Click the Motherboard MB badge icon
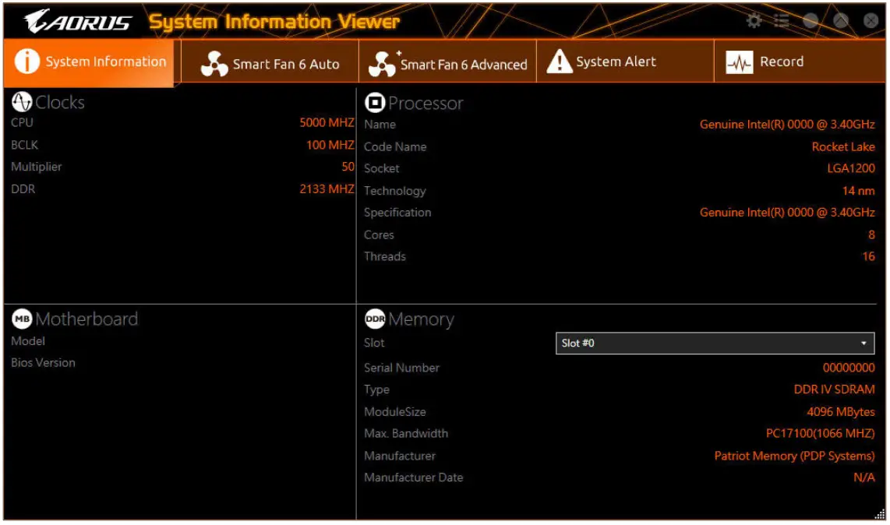The width and height of the screenshot is (890, 525). coord(22,319)
